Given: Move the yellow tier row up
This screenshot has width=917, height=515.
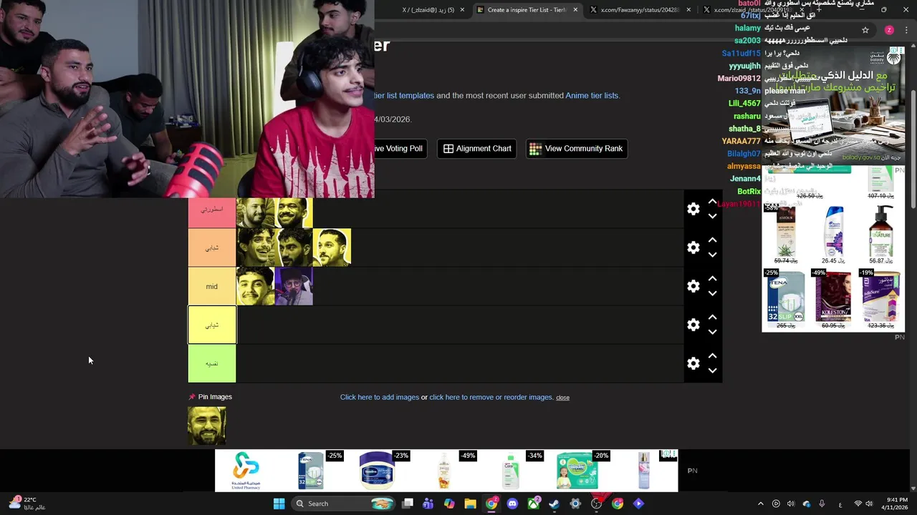Looking at the screenshot, I should pos(712,318).
